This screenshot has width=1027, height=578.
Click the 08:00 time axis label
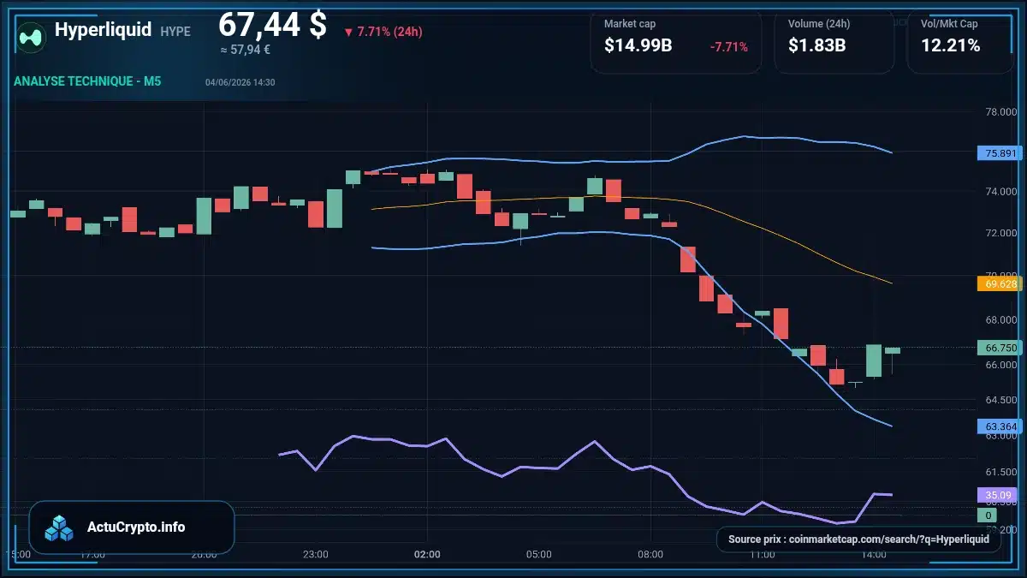pos(650,555)
